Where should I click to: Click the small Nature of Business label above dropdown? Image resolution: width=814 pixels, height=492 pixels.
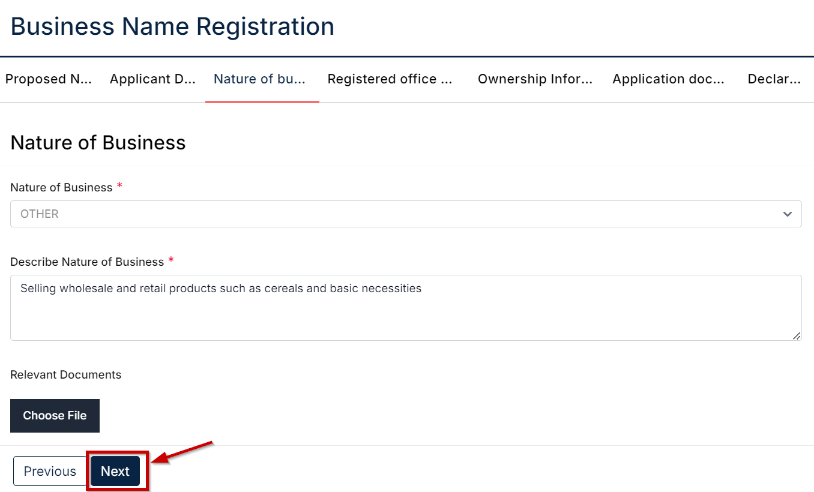click(x=61, y=188)
